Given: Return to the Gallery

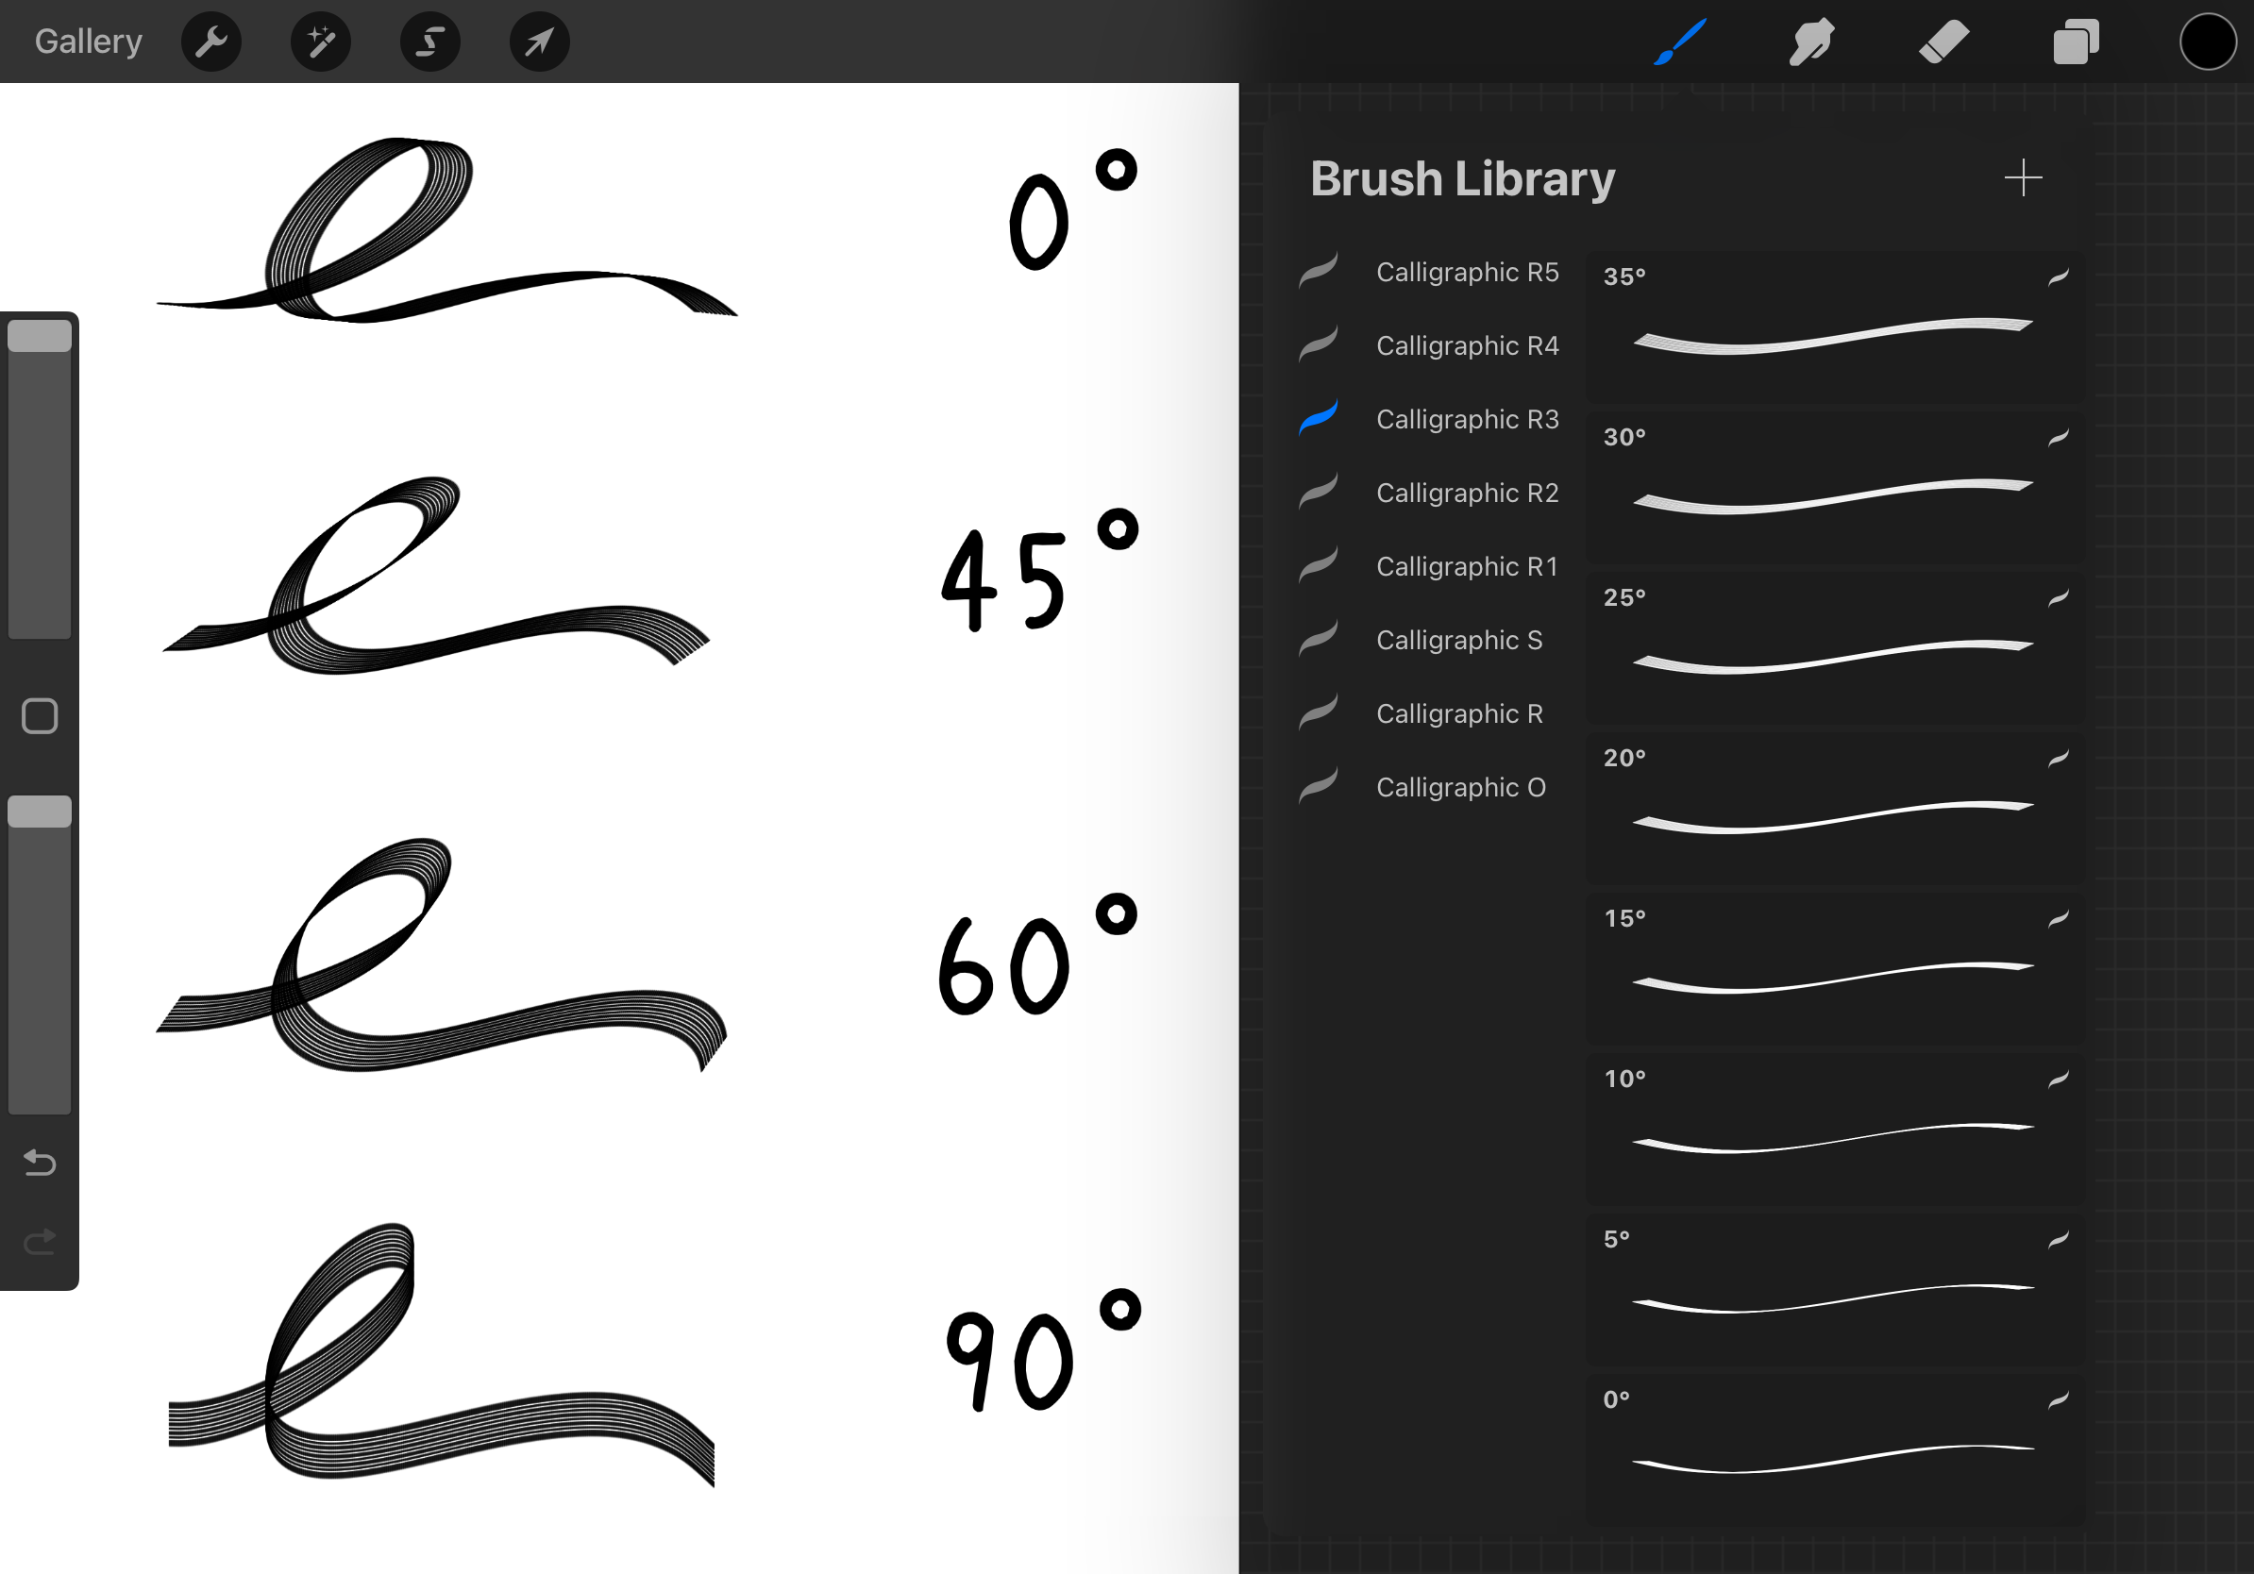Looking at the screenshot, I should (89, 42).
